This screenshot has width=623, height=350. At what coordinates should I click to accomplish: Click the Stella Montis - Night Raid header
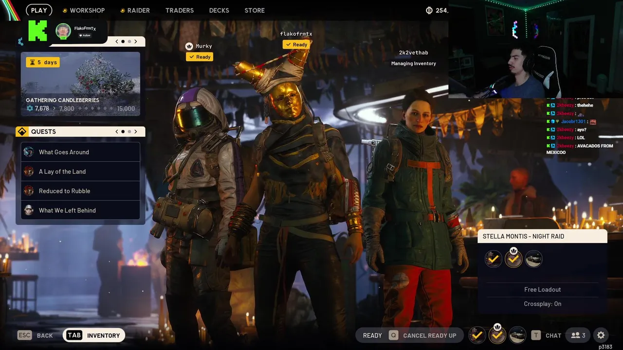pyautogui.click(x=543, y=236)
